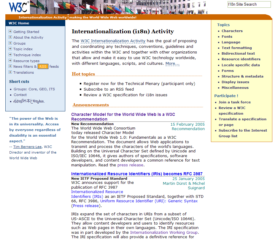Open the press release link in Character Model item
Viewport: 278px width, 240px height.
pyautogui.click(x=130, y=165)
